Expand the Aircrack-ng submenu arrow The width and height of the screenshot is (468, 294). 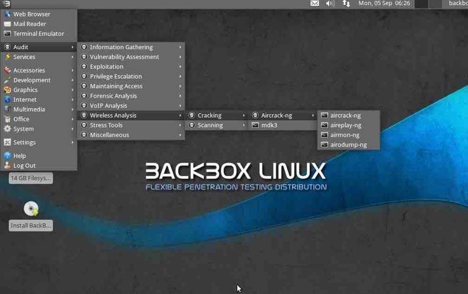[x=313, y=115]
